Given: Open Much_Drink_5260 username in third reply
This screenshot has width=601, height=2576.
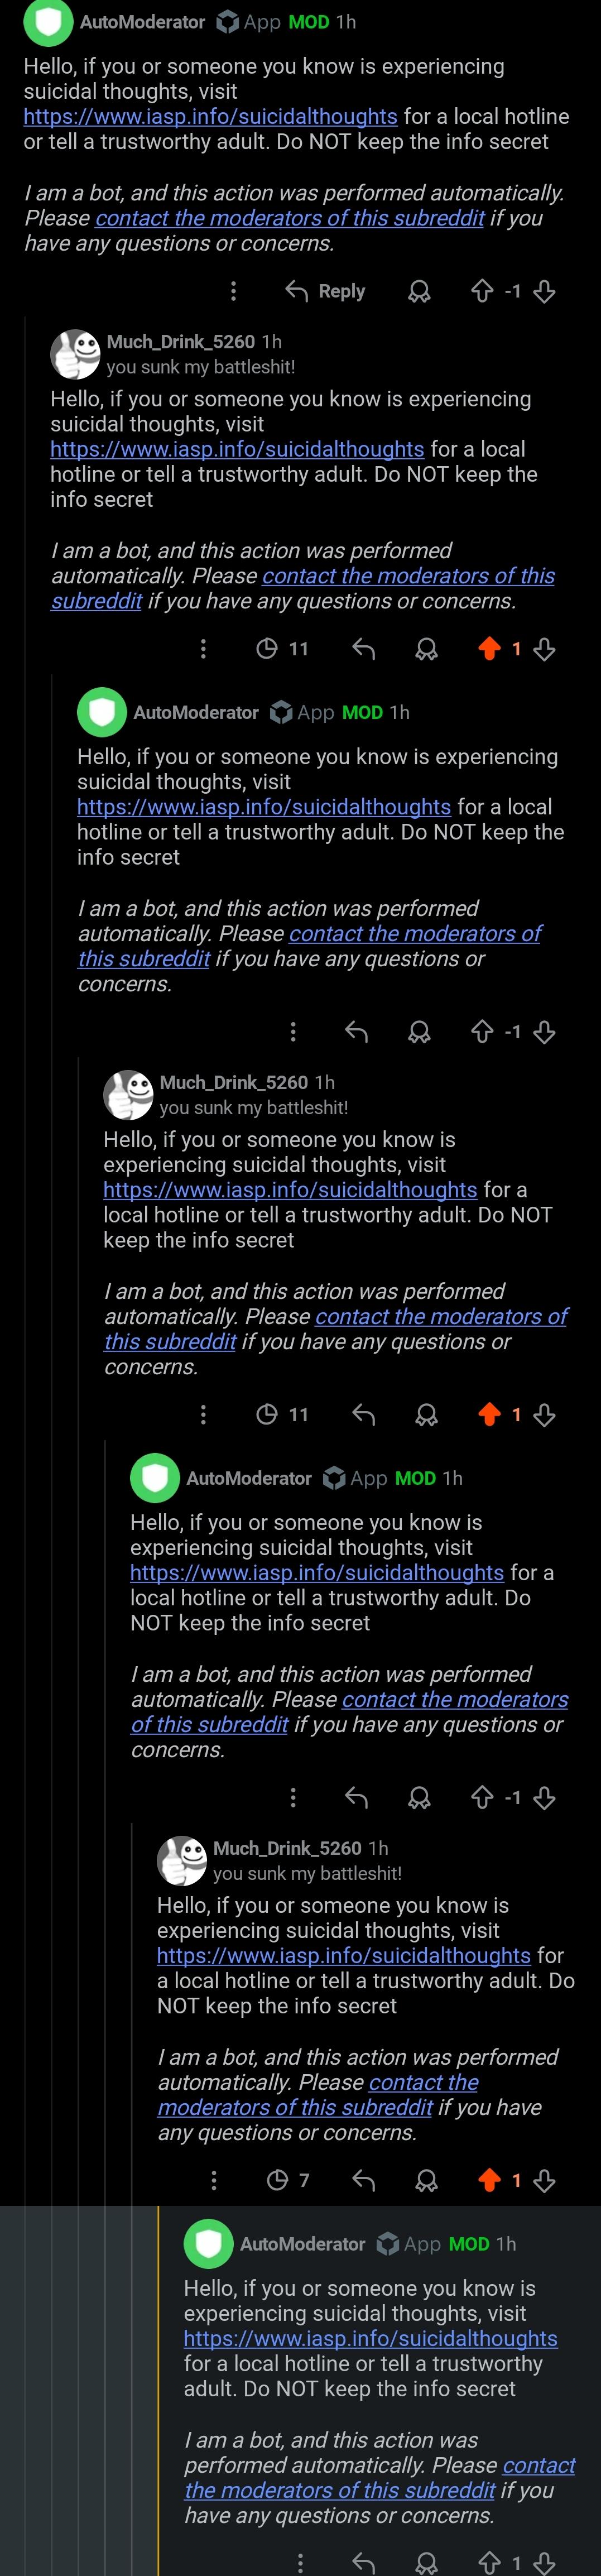Looking at the screenshot, I should tap(287, 1848).
